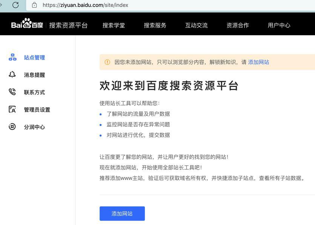Click the 联系方式 phone icon
Viewport: 315px width, 225px height.
pos(12,92)
